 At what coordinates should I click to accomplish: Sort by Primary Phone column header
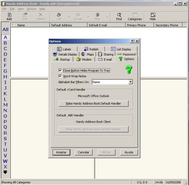pos(140,25)
